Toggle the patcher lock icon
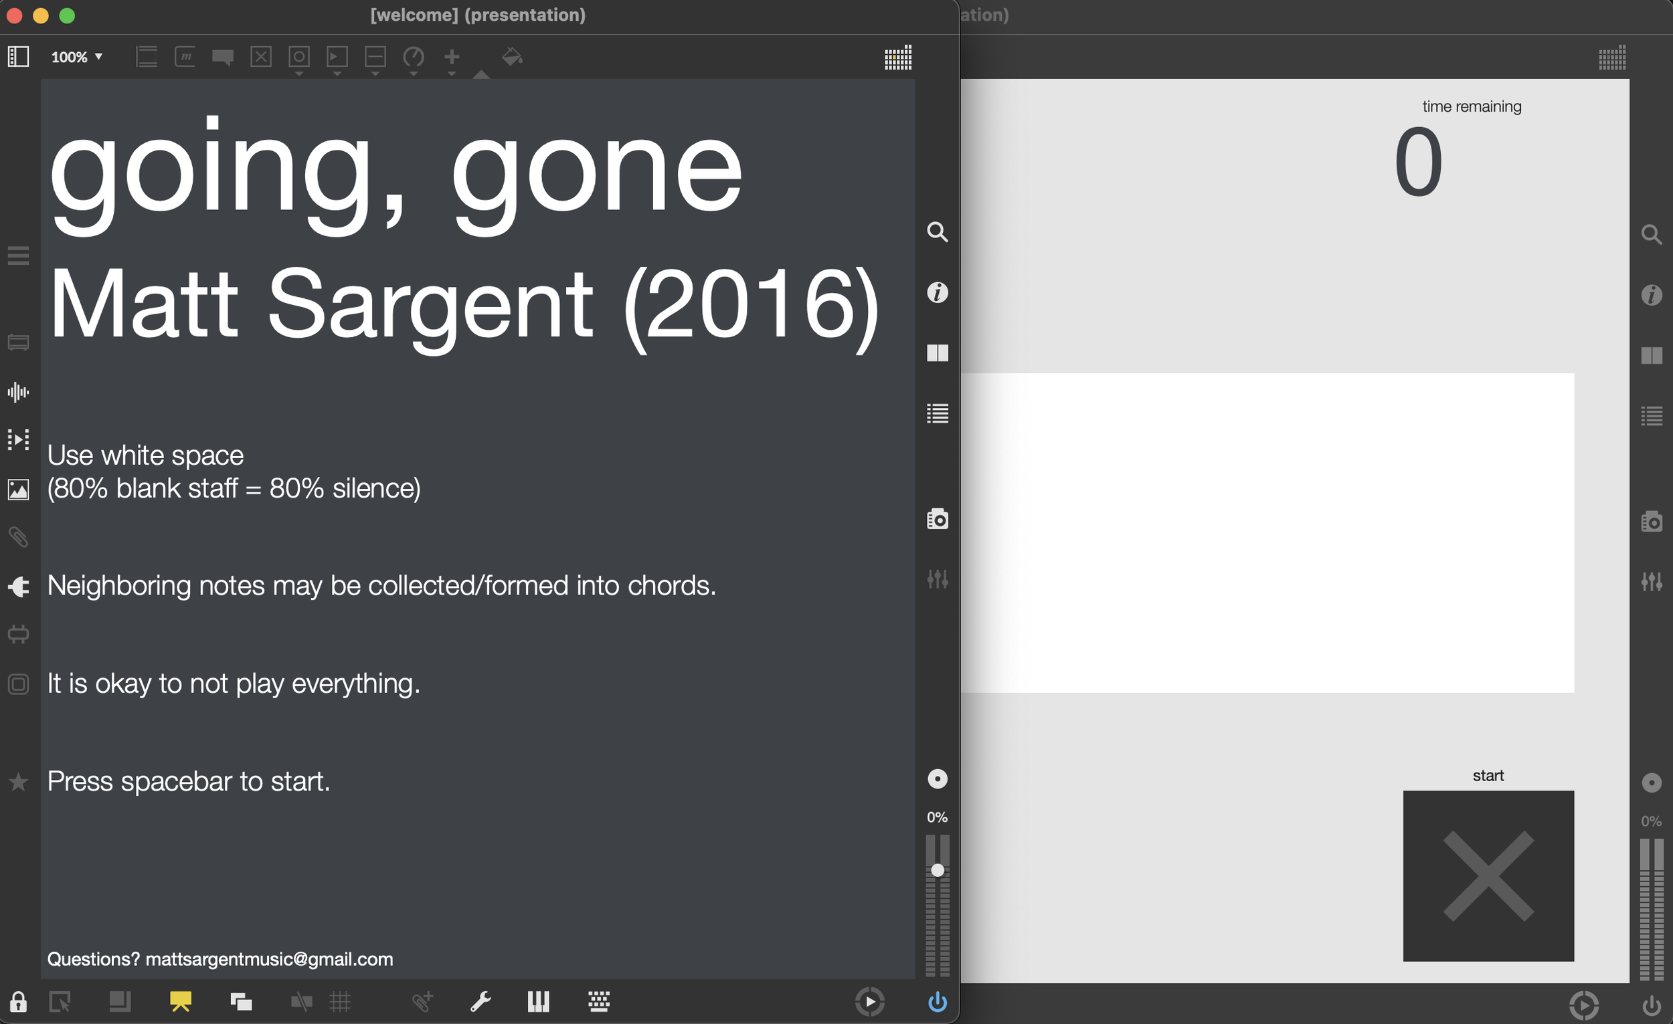The image size is (1673, 1024). pos(18,1002)
